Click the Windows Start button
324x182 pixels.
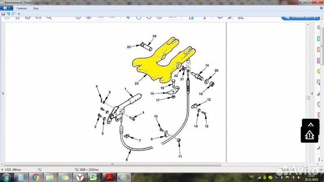(x=7, y=177)
